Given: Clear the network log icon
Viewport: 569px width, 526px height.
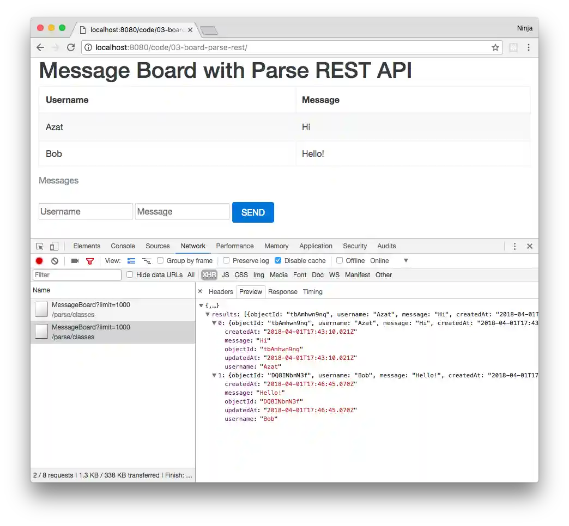Looking at the screenshot, I should point(55,261).
